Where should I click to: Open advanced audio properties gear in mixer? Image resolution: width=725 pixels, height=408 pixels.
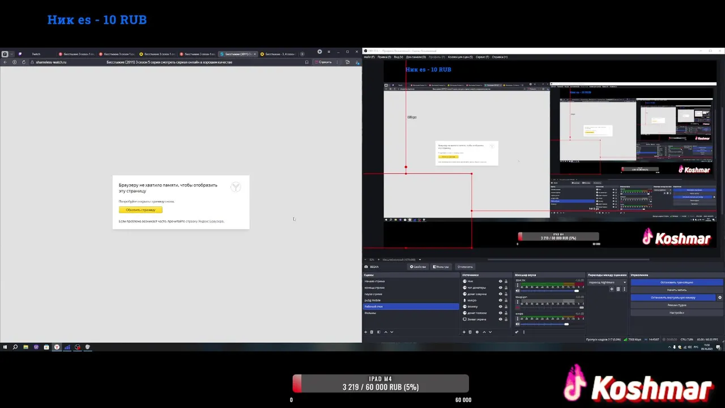[517, 332]
